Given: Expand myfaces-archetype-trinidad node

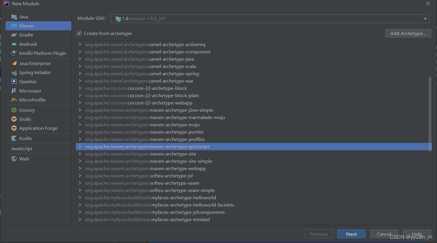Looking at the screenshot, I should [80, 219].
